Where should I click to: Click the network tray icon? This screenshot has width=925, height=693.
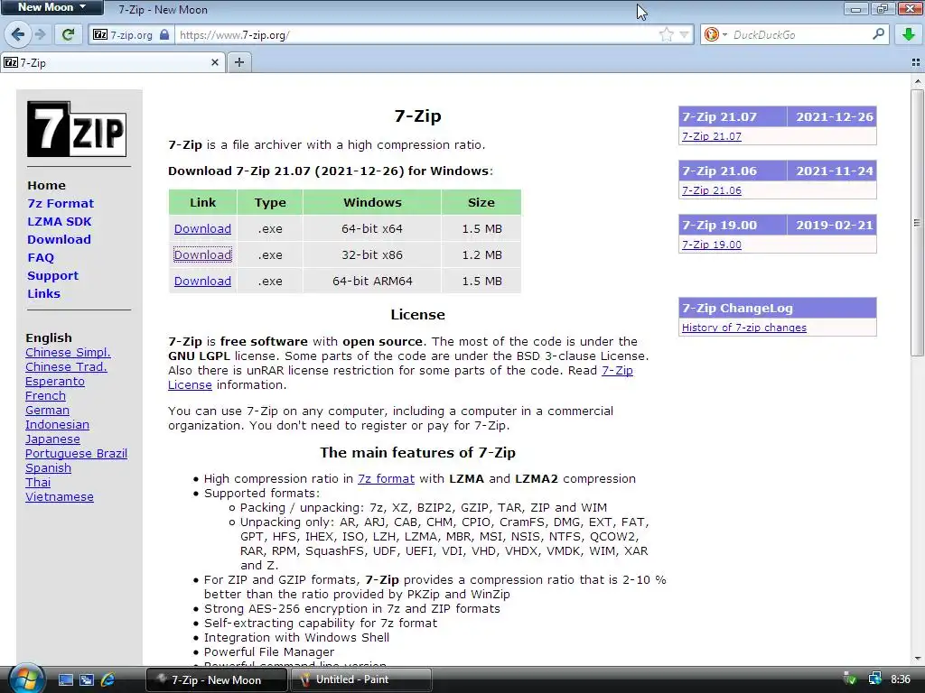click(x=874, y=679)
